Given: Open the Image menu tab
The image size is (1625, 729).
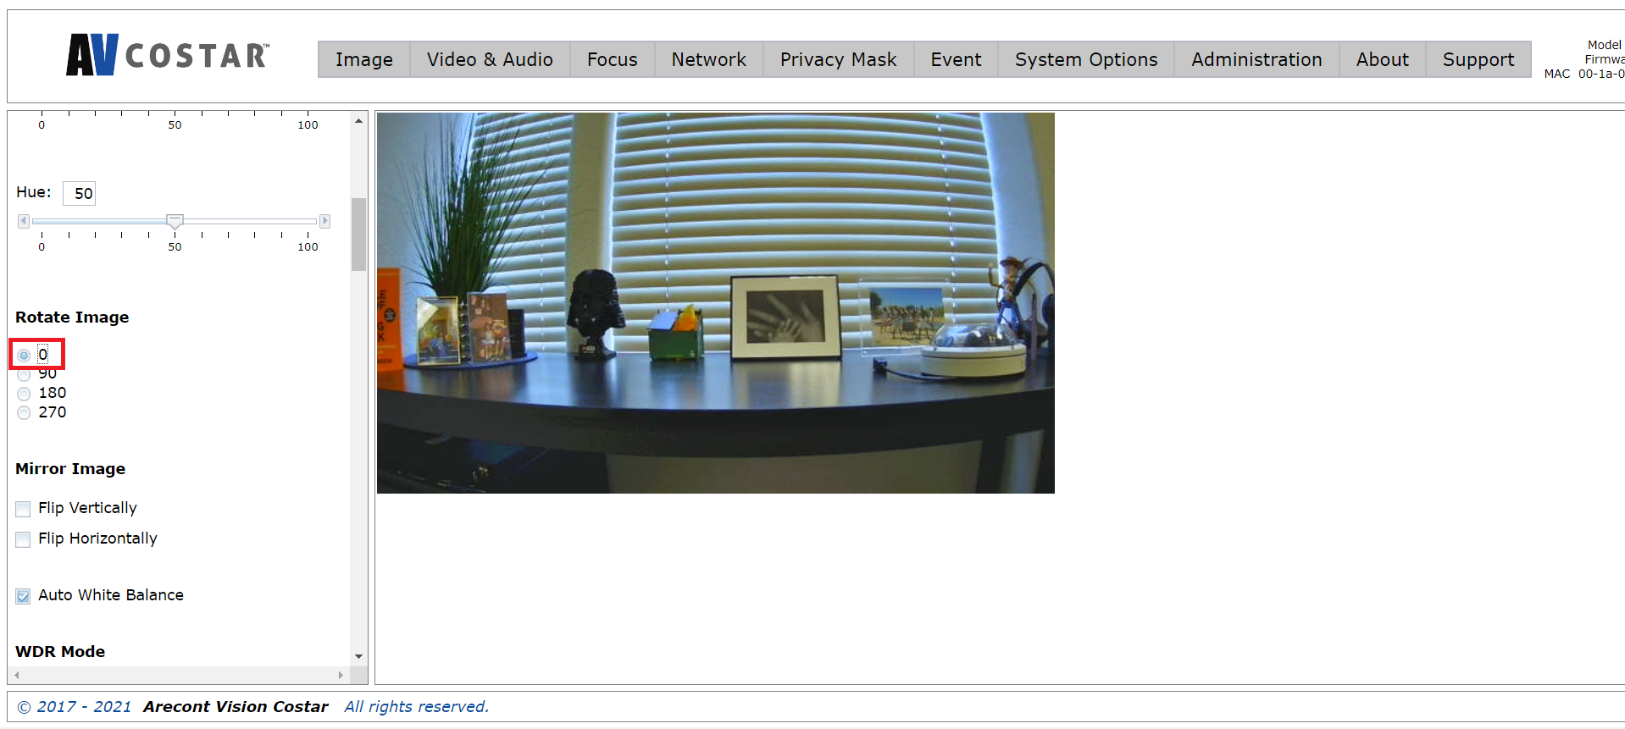Looking at the screenshot, I should point(363,59).
